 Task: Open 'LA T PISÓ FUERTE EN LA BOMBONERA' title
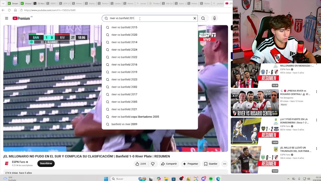pyautogui.click(x=294, y=121)
